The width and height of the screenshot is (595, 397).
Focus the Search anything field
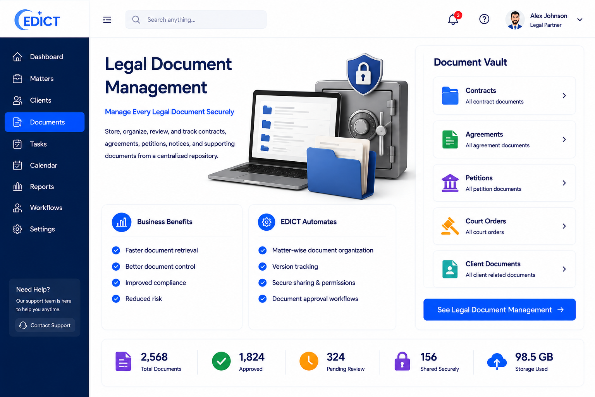coord(196,19)
